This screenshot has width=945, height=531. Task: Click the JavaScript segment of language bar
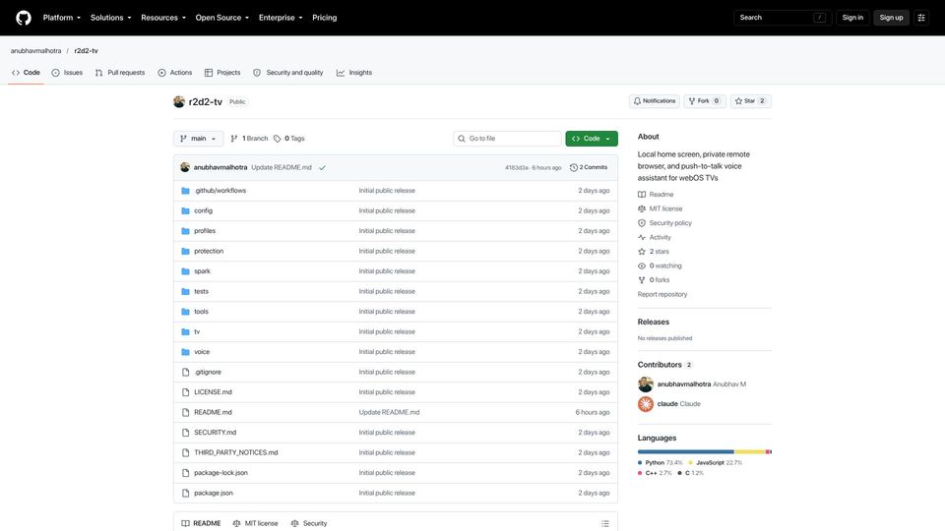[x=750, y=451]
